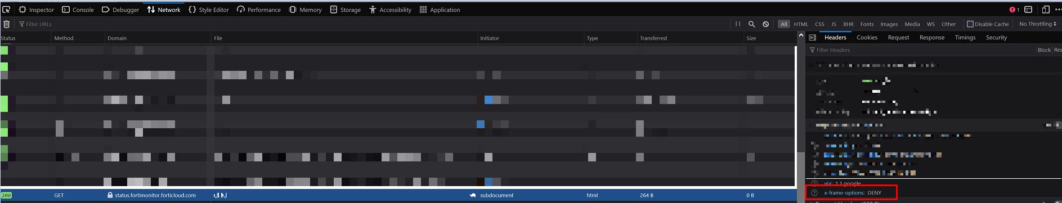The width and height of the screenshot is (1062, 203).
Task: Open the request blocking panel
Action: tap(765, 24)
